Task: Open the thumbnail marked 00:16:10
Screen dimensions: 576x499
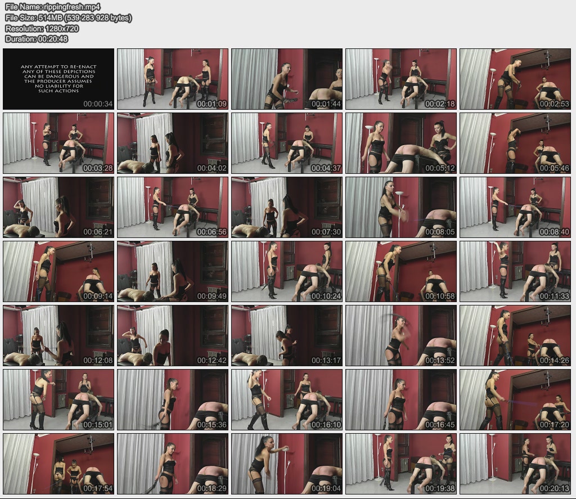Action: (287, 399)
